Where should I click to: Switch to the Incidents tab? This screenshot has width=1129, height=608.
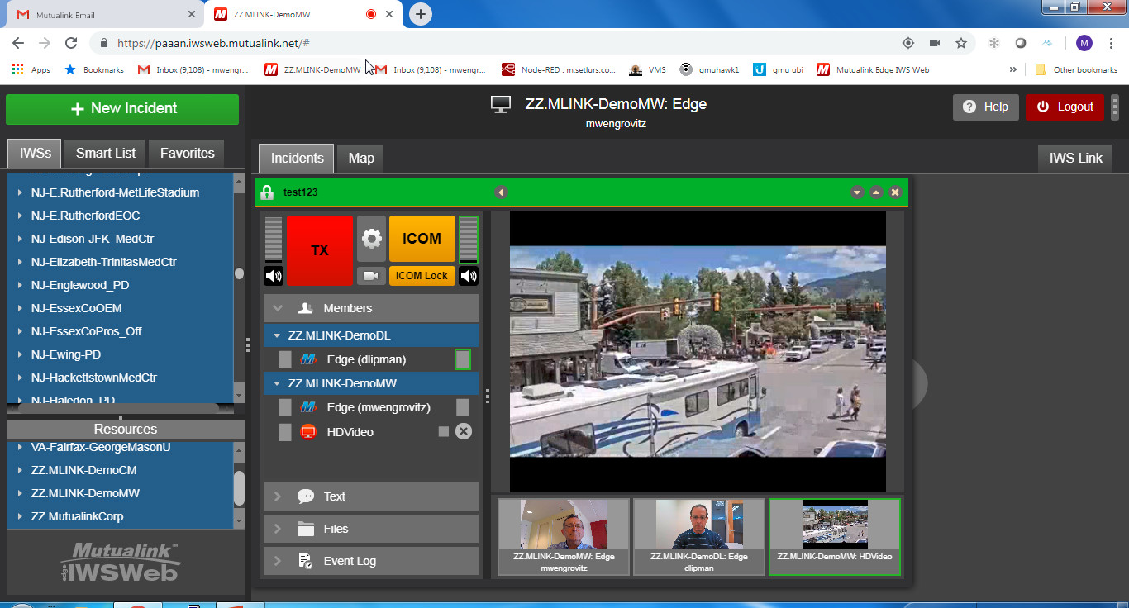[x=297, y=158]
